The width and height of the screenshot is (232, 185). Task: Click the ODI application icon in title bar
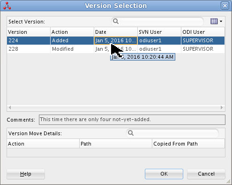pos(7,6)
